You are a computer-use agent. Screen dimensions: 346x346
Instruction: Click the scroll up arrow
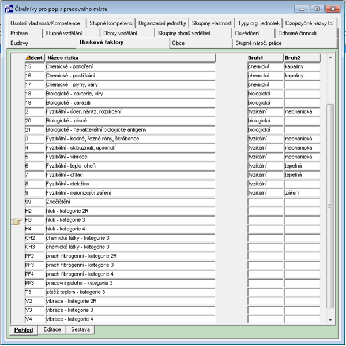point(330,58)
